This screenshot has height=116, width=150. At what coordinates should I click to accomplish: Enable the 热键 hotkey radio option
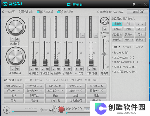[x=46, y=110]
